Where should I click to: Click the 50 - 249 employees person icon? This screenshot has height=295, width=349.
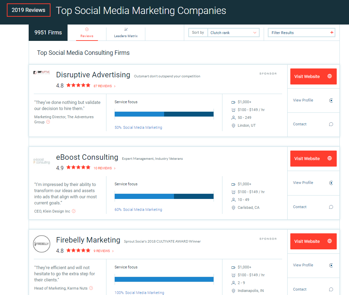(x=233, y=118)
